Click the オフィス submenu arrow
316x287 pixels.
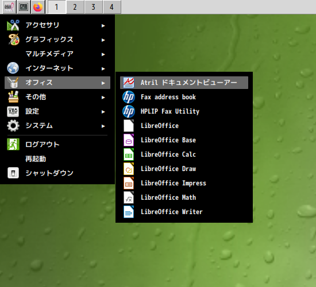click(103, 83)
